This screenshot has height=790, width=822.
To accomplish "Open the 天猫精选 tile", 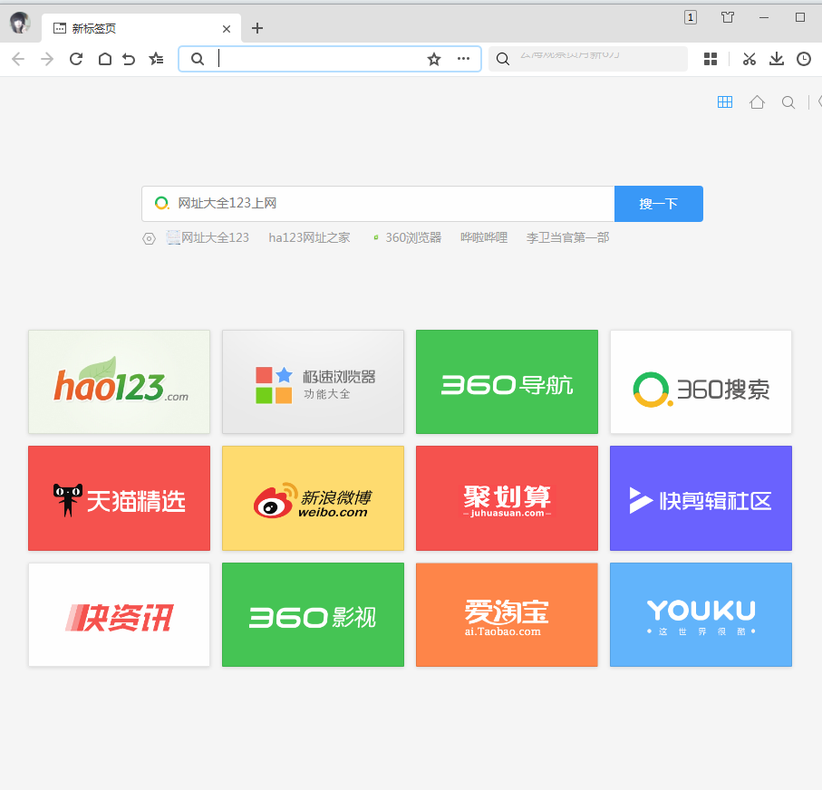I will coord(119,498).
